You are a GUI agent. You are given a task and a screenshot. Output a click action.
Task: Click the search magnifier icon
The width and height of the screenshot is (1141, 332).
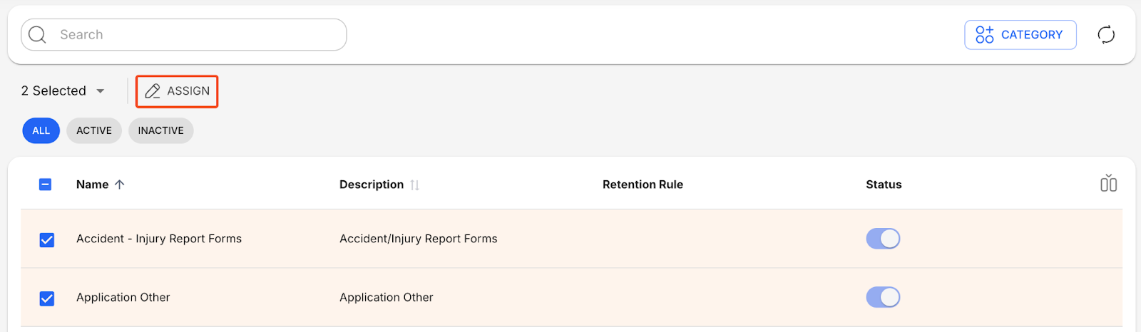pyautogui.click(x=38, y=35)
